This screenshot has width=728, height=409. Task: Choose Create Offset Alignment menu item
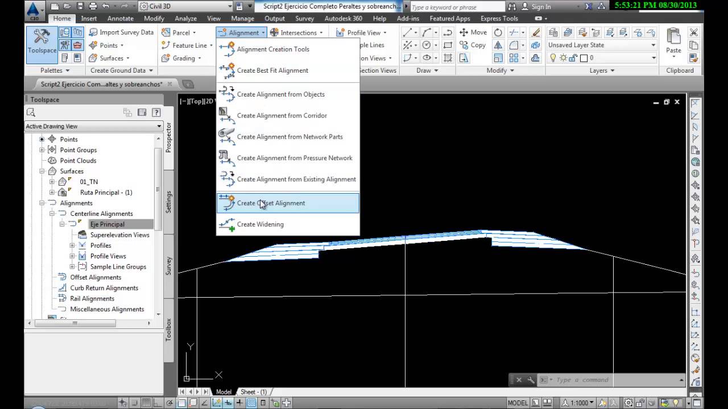[x=288, y=203]
